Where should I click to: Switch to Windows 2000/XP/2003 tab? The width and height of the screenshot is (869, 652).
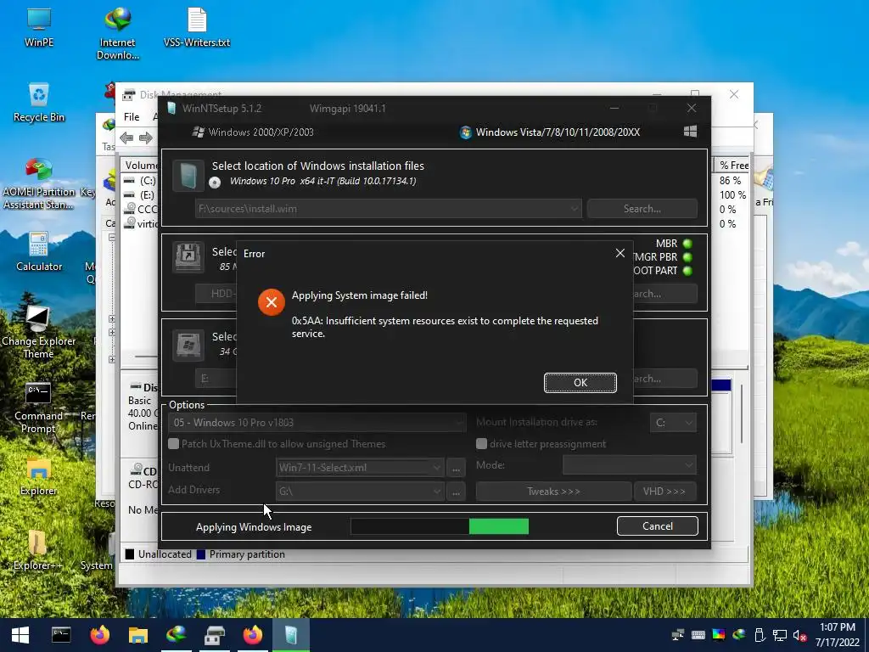point(253,132)
